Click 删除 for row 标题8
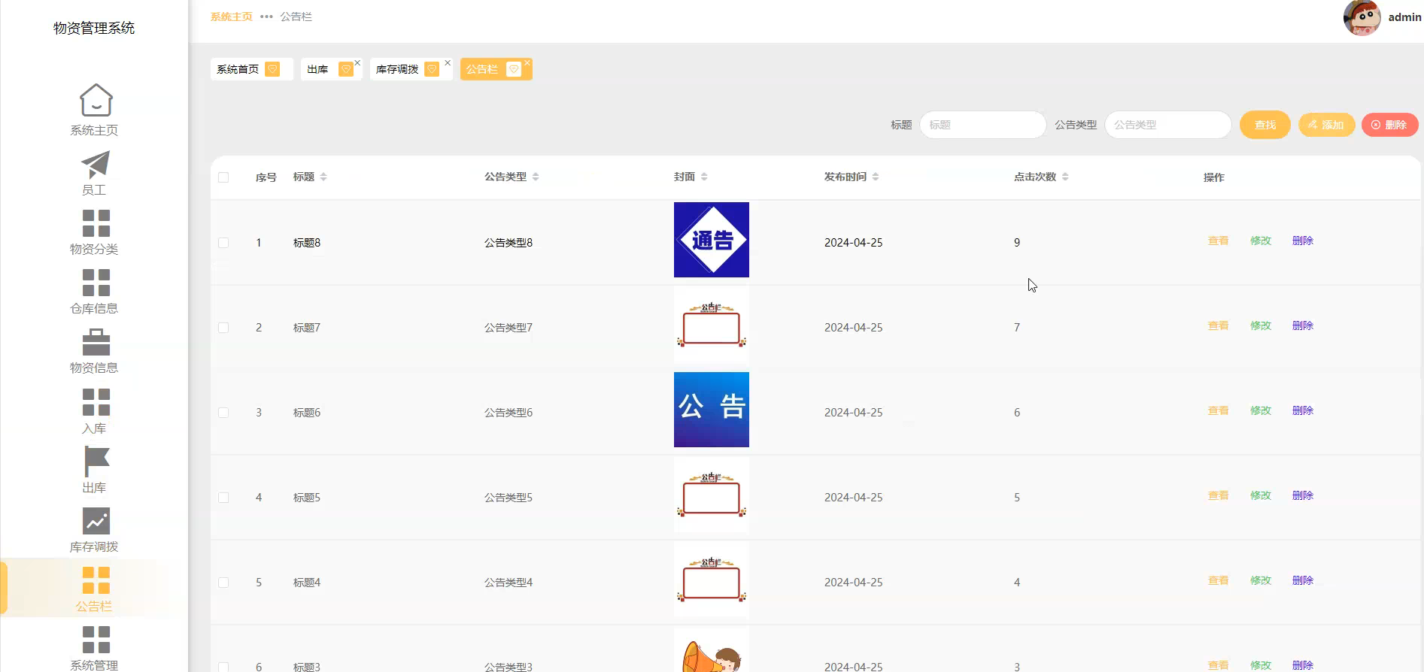This screenshot has width=1424, height=672. [1303, 241]
